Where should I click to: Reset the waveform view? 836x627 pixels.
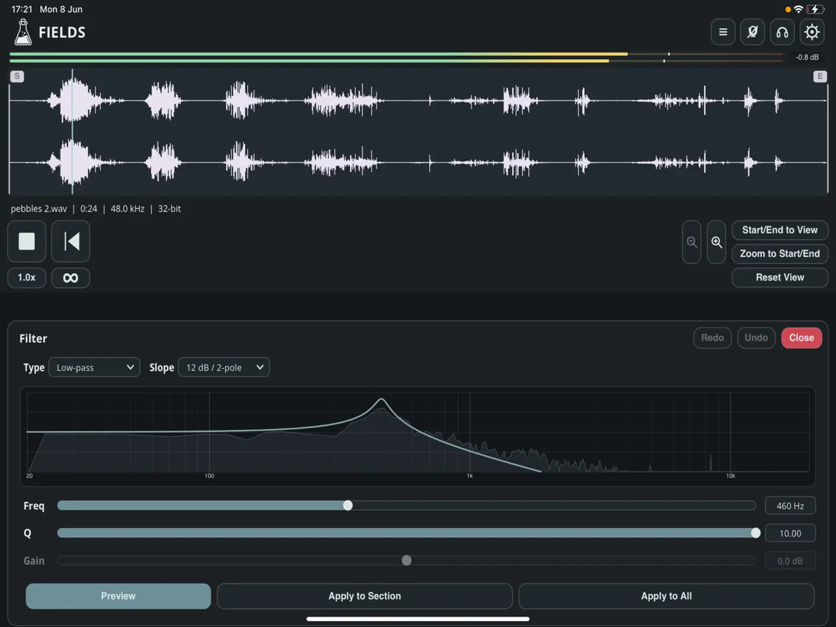pos(780,278)
